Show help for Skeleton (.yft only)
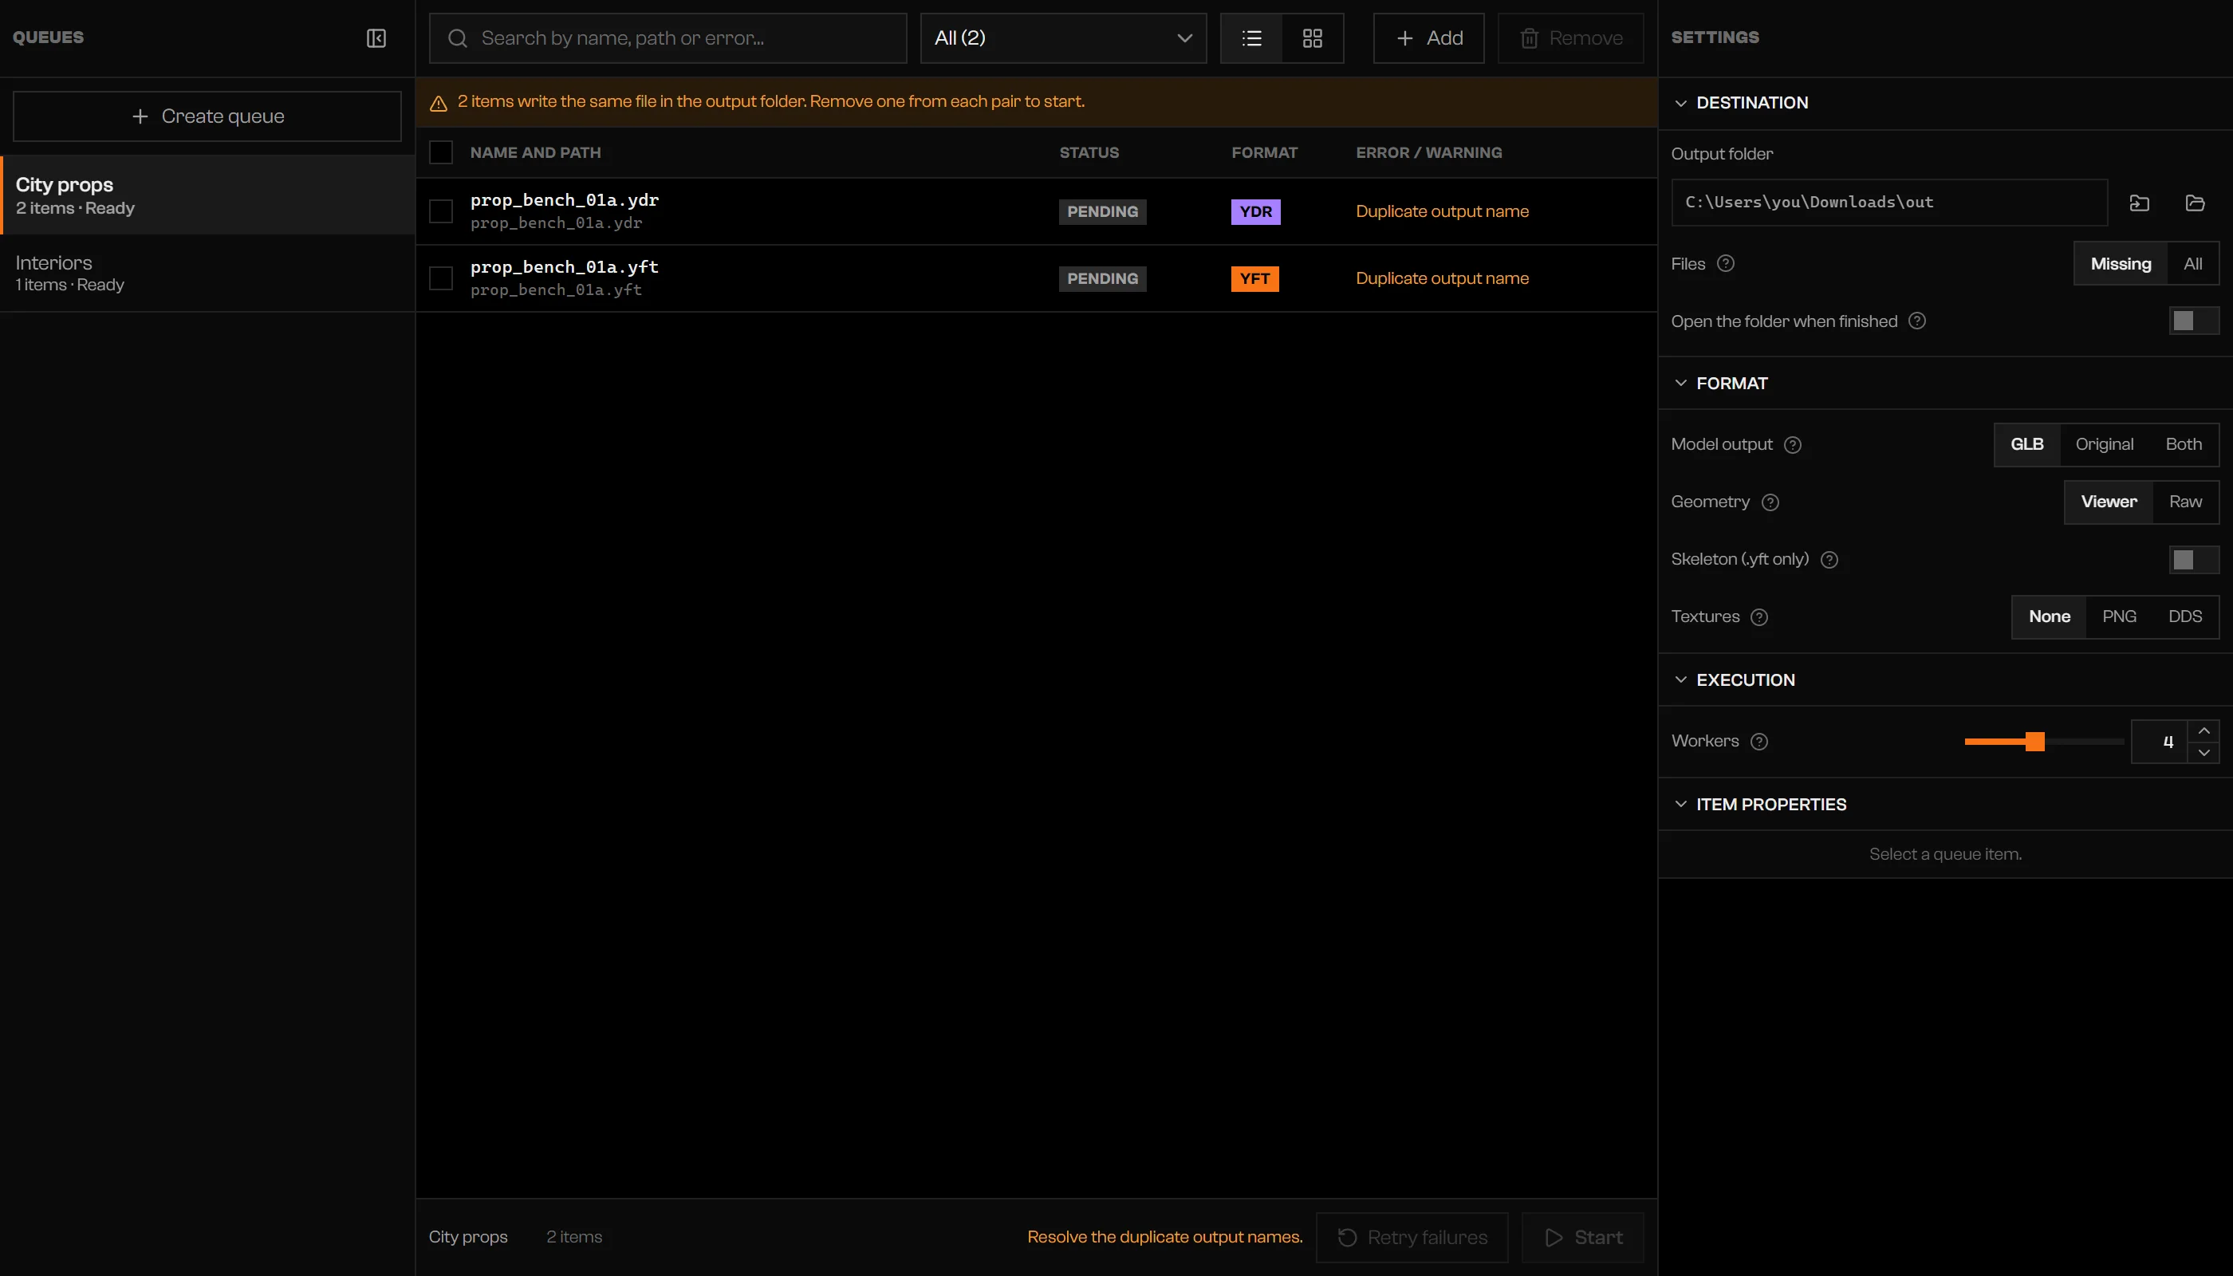The height and width of the screenshot is (1276, 2233). point(1829,559)
